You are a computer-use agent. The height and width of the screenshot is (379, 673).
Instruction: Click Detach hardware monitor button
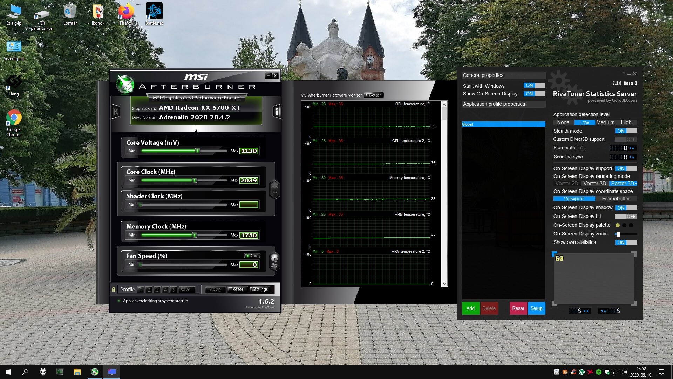coord(374,95)
